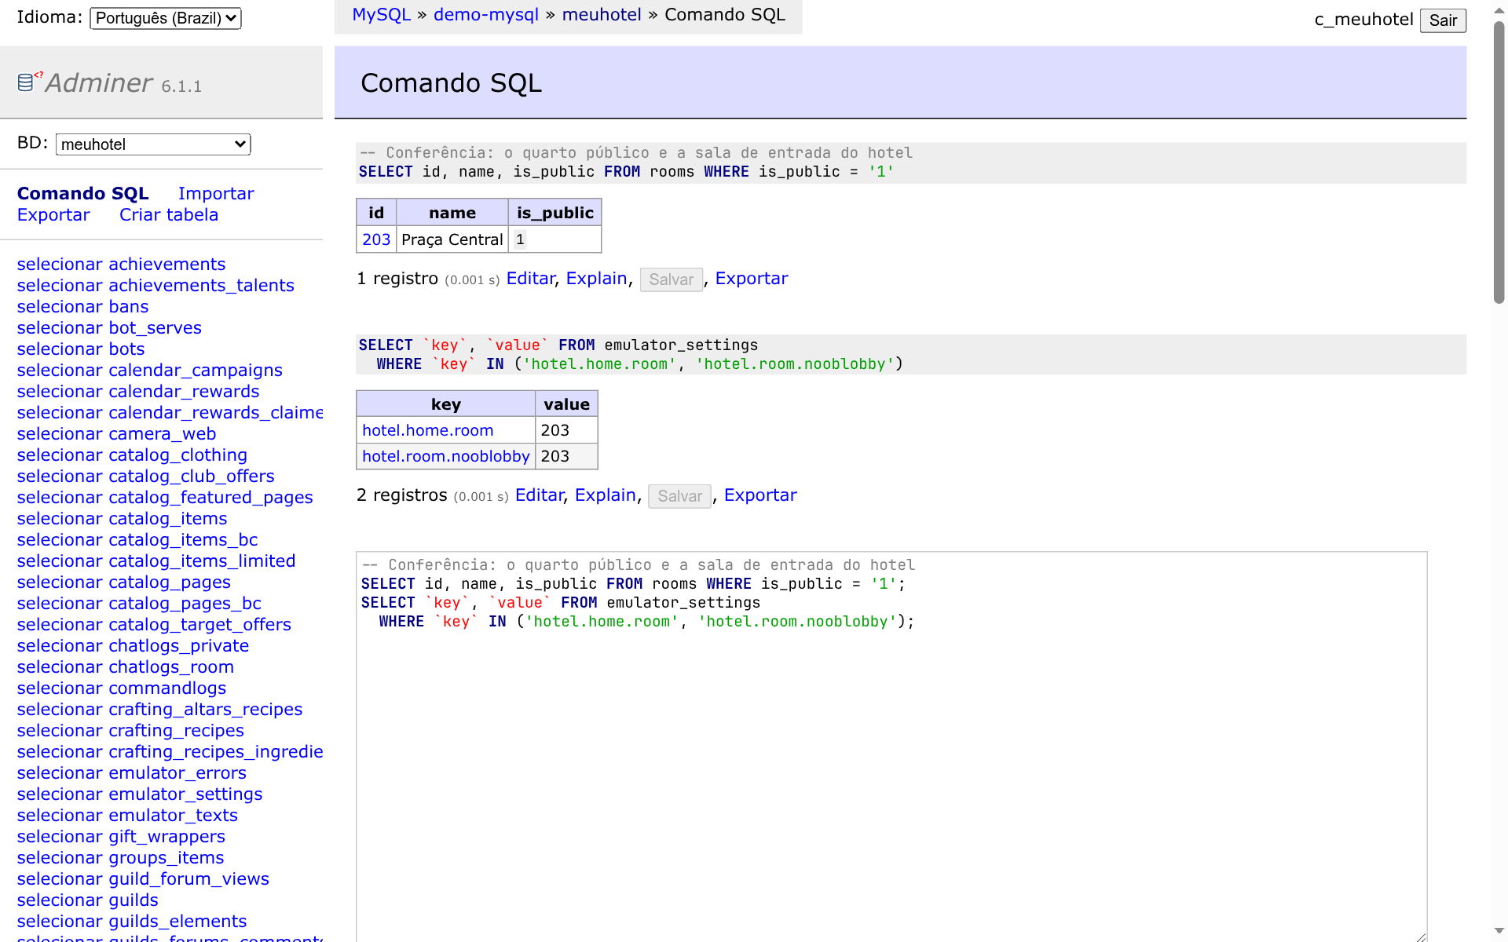The width and height of the screenshot is (1508, 942).
Task: Click the Praça Central name cell
Action: tap(452, 239)
